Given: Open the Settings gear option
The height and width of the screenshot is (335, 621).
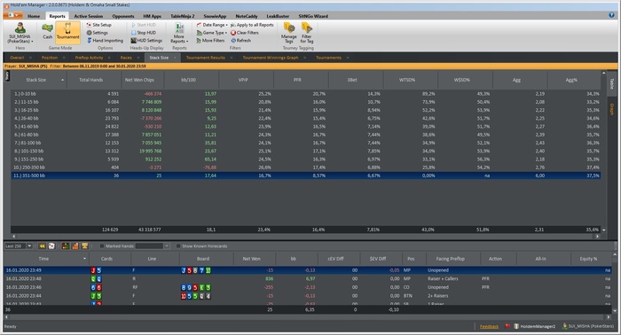Looking at the screenshot, I should pyautogui.click(x=97, y=33).
